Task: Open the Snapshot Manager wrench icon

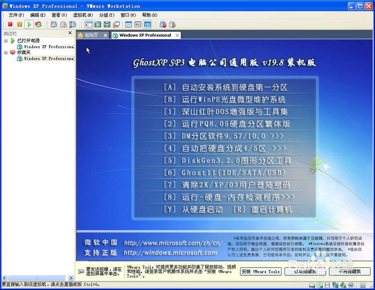Action: (x=72, y=24)
